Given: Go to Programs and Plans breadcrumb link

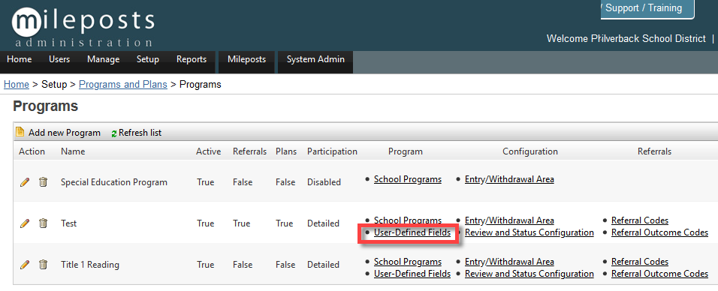Looking at the screenshot, I should click(x=122, y=85).
